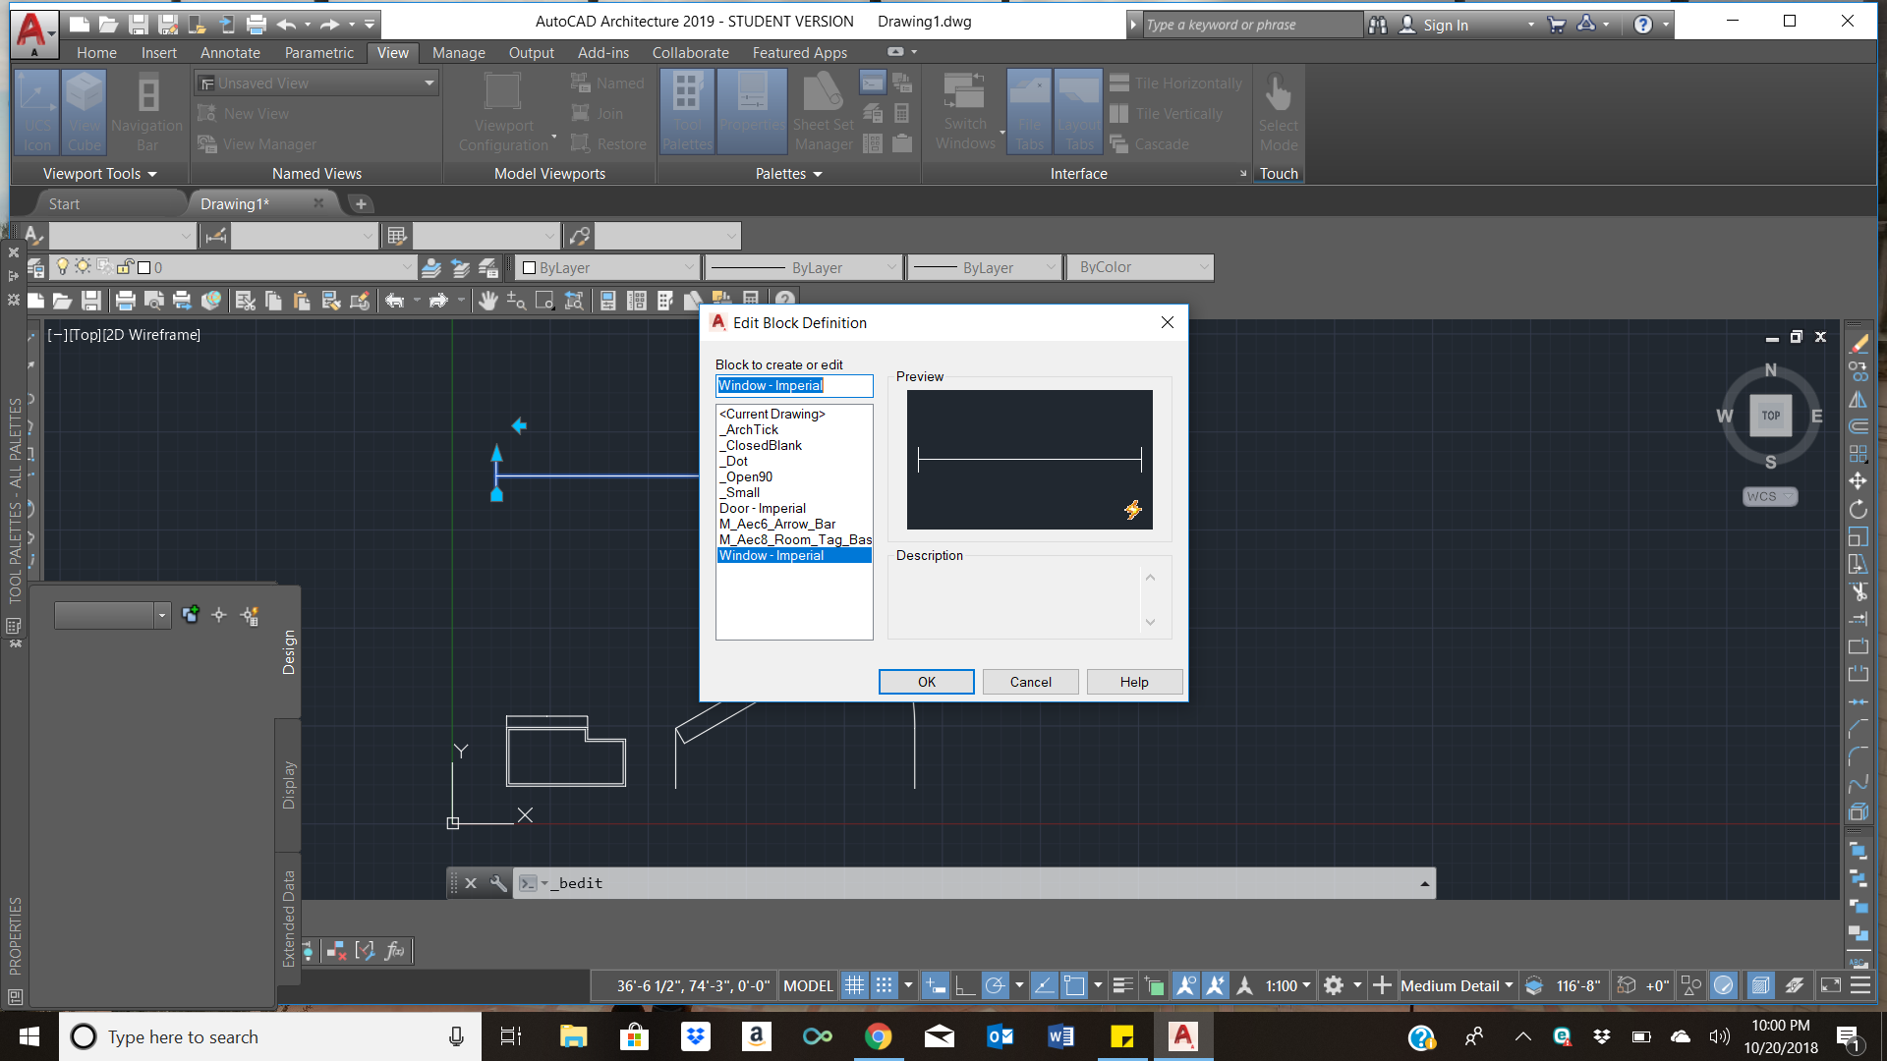Open the Properties palette
The width and height of the screenshot is (1887, 1061).
click(752, 110)
